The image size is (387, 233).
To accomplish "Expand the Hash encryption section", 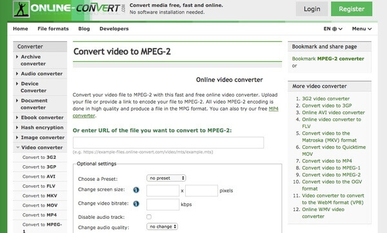I will 40,127.
